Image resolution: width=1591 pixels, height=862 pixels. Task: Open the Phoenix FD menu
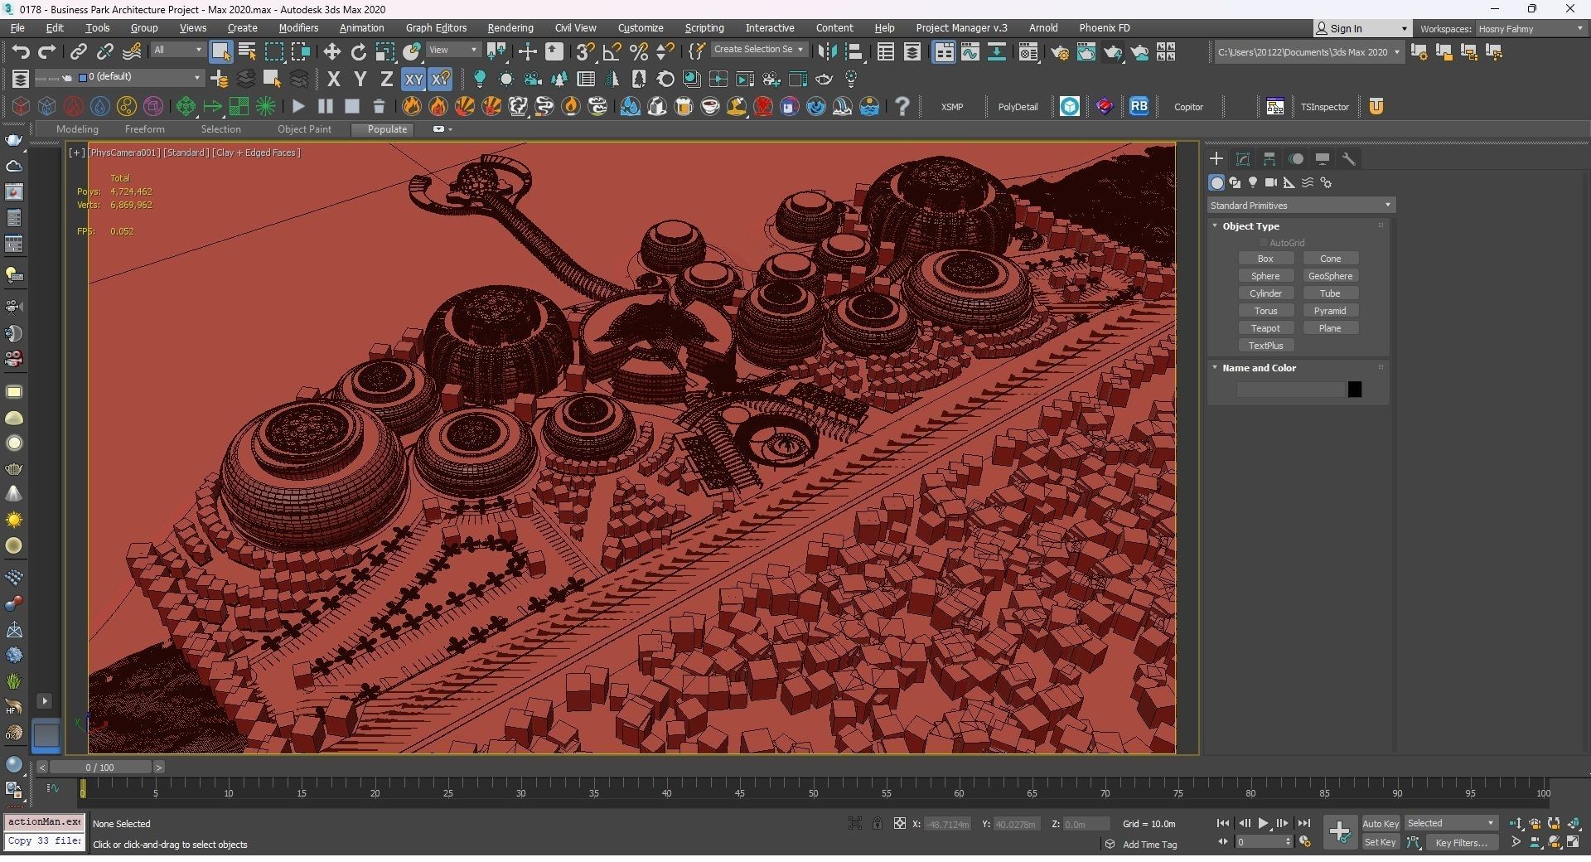coord(1105,28)
